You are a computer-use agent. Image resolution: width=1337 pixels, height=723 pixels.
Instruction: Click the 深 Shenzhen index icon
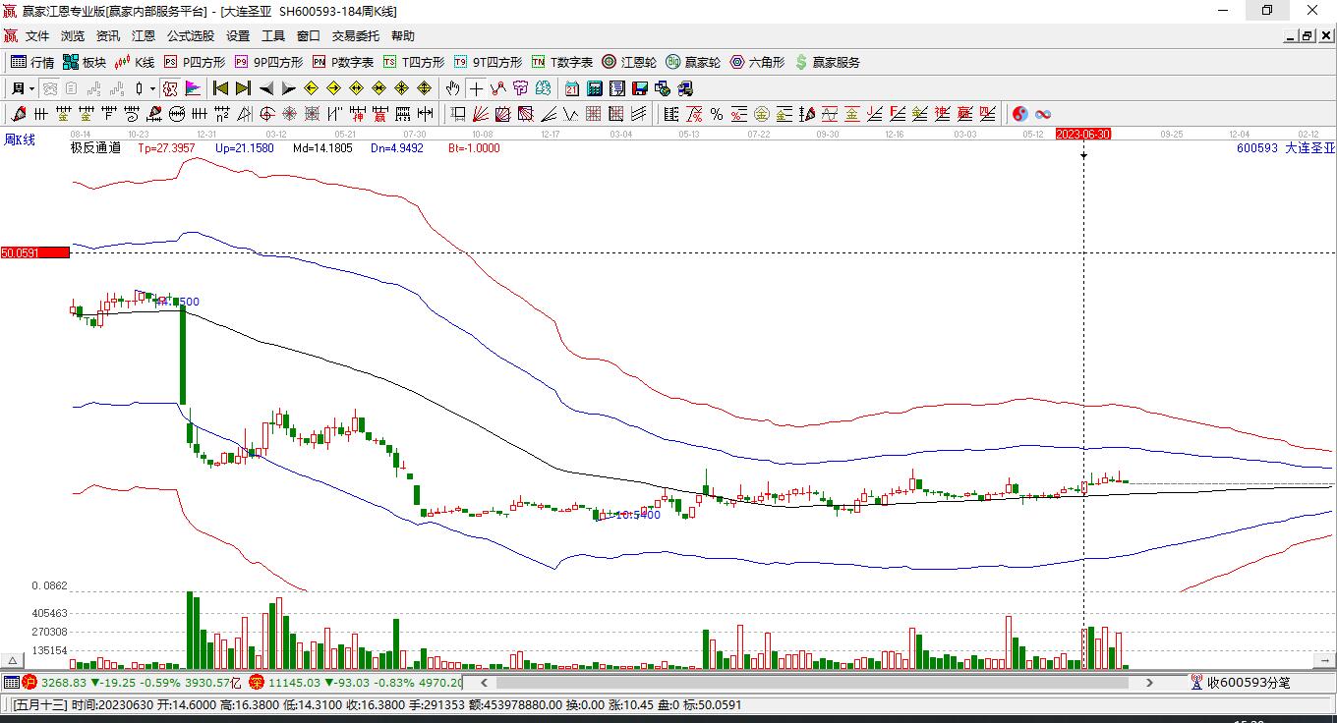pyautogui.click(x=257, y=682)
